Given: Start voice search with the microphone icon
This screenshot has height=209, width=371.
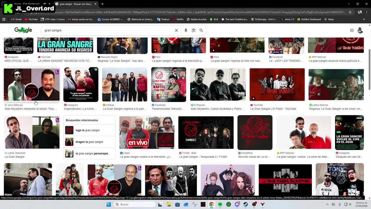Looking at the screenshot, I should click(186, 30).
